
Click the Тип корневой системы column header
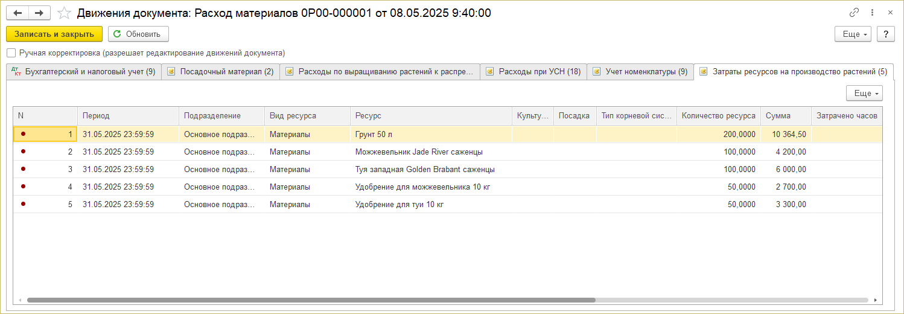click(636, 115)
